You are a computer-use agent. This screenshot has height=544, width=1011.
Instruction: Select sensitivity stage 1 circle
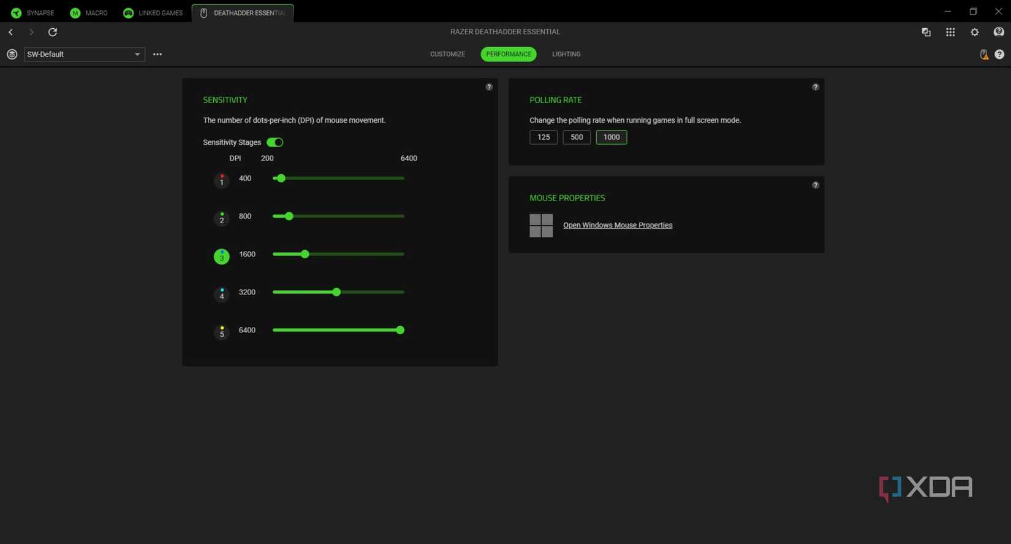(222, 180)
